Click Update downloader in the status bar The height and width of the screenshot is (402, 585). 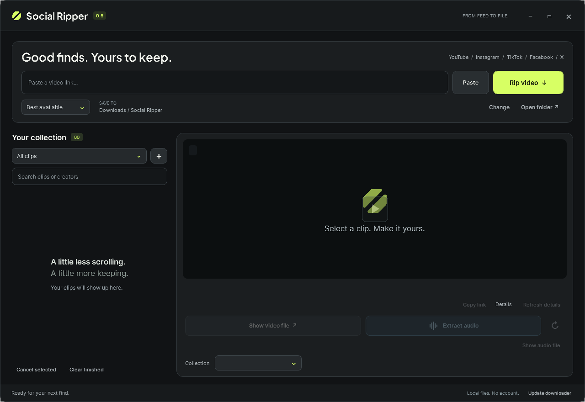550,393
